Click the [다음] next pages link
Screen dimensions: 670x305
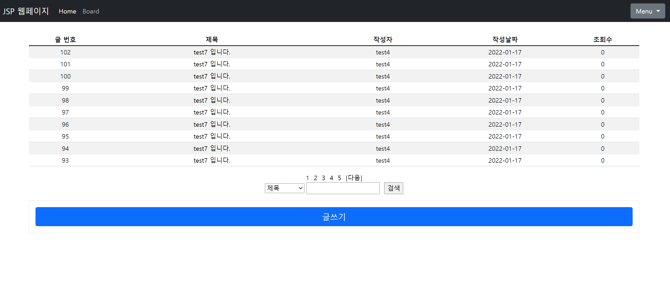click(354, 178)
